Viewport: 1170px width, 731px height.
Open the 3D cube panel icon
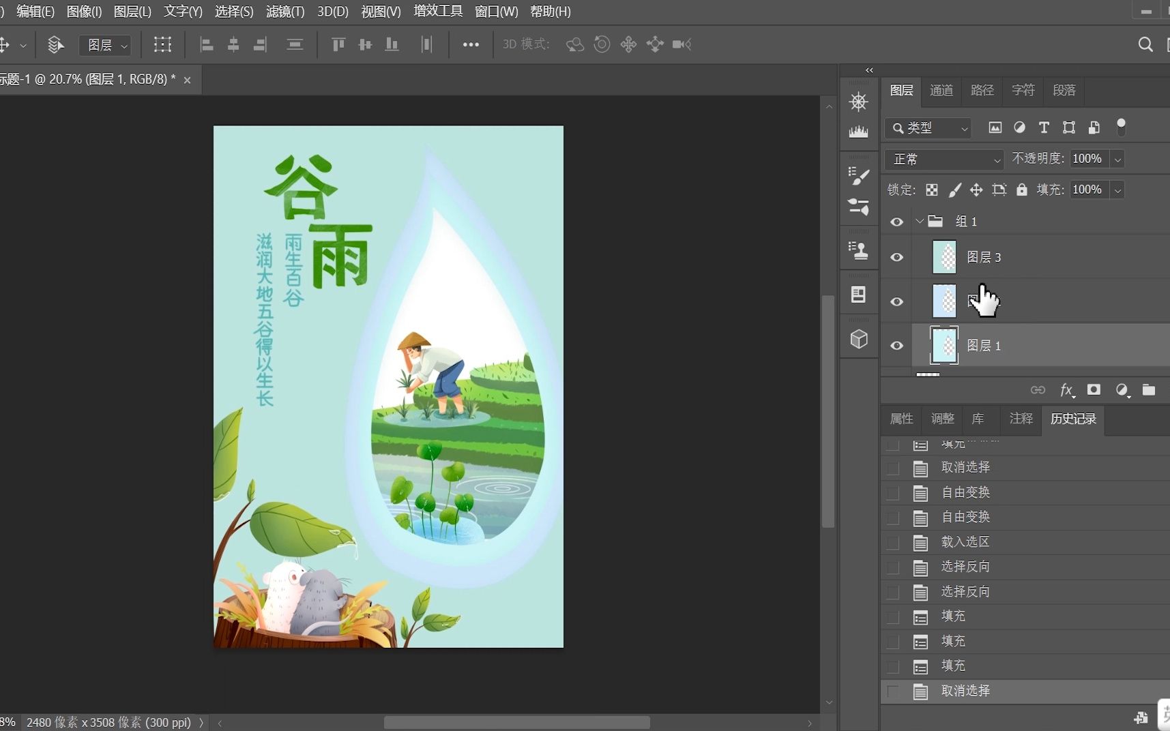tap(859, 339)
